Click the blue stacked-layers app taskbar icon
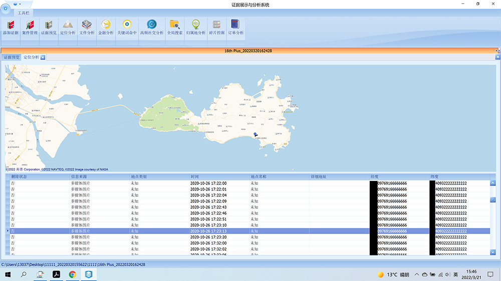The height and width of the screenshot is (281, 501). pyautogui.click(x=89, y=274)
